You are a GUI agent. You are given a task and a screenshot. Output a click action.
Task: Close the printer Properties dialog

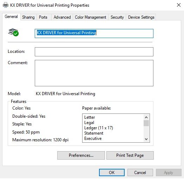[179, 5]
